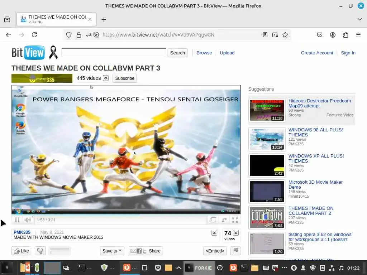
Task: View site security padlock info
Action: 79,35
